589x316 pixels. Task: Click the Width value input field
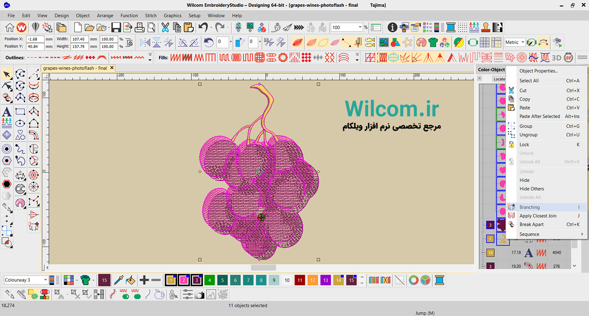coord(79,39)
